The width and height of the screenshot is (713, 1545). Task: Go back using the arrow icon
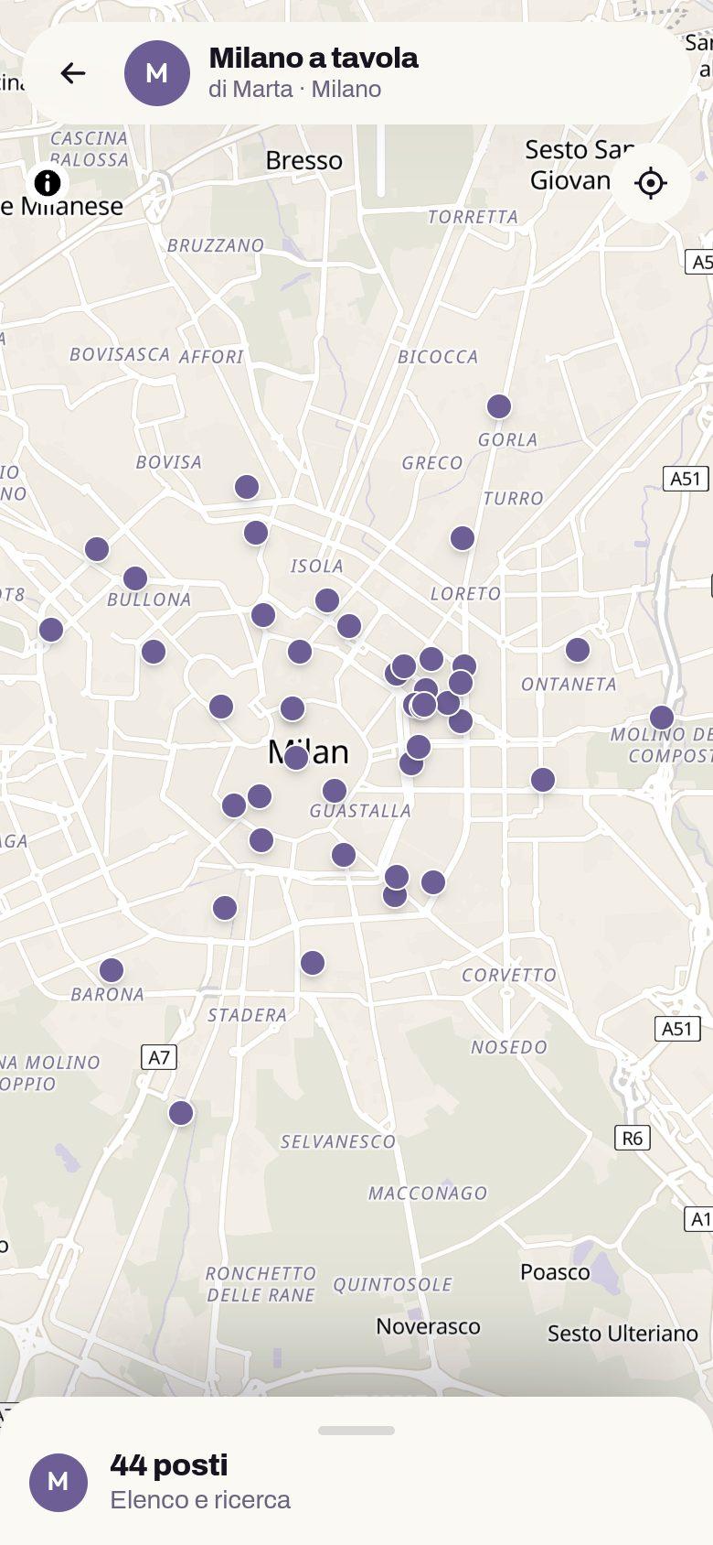[x=73, y=73]
